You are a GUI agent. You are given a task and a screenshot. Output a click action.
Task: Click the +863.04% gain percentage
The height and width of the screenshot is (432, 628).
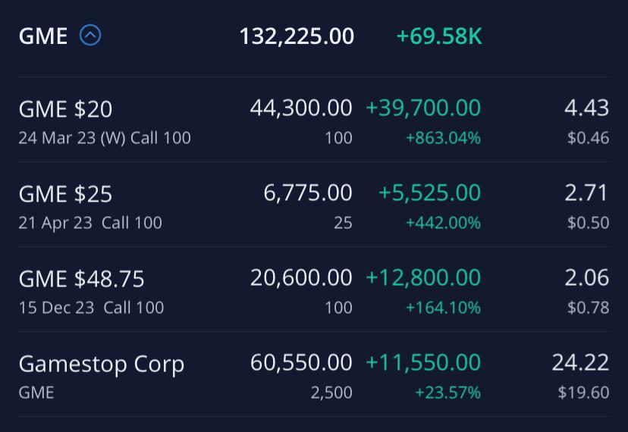pos(443,138)
